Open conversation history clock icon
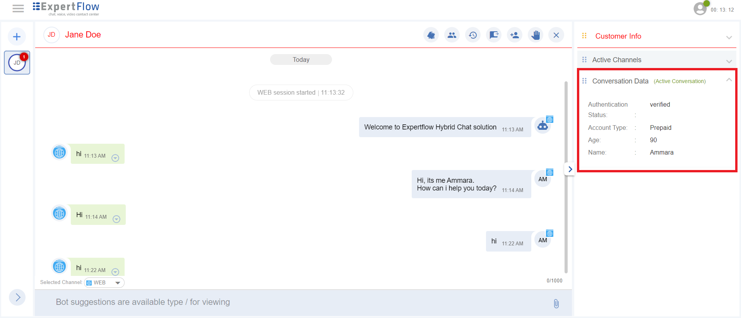This screenshot has height=318, width=741. (x=473, y=35)
